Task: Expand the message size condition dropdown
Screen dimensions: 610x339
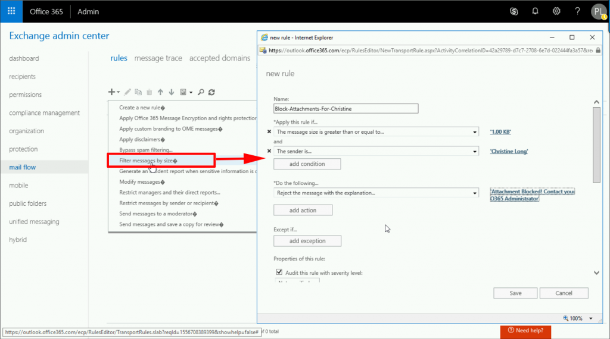Action: point(474,132)
